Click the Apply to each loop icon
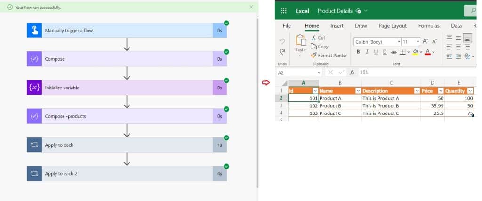 click(34, 145)
